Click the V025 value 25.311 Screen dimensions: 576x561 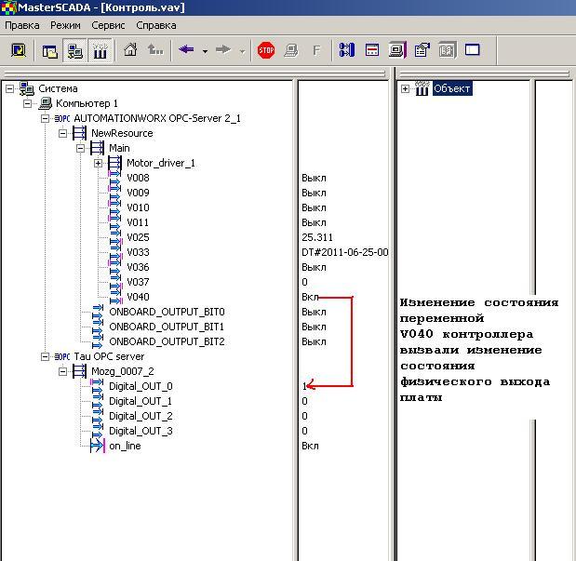click(317, 238)
